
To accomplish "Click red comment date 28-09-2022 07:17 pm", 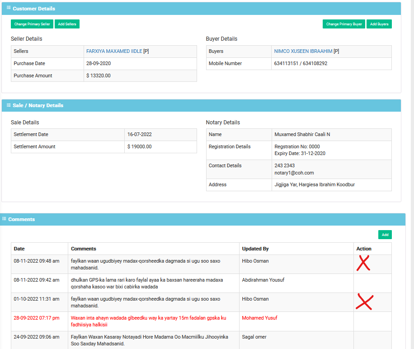I will [37, 318].
